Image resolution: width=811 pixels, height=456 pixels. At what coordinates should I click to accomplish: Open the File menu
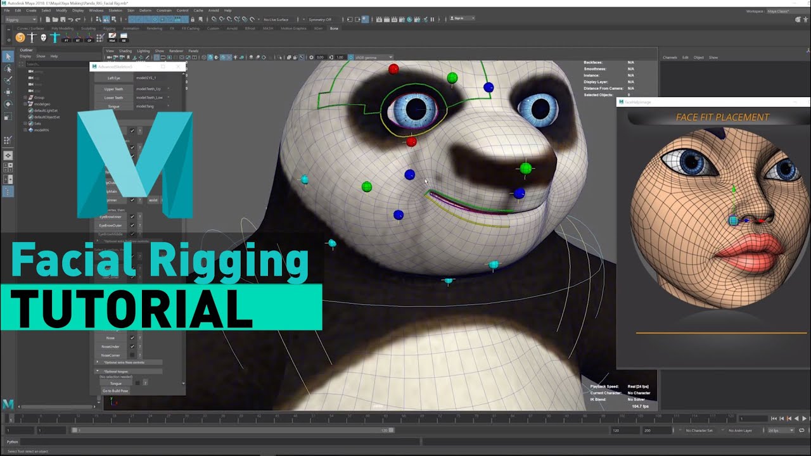[x=8, y=11]
